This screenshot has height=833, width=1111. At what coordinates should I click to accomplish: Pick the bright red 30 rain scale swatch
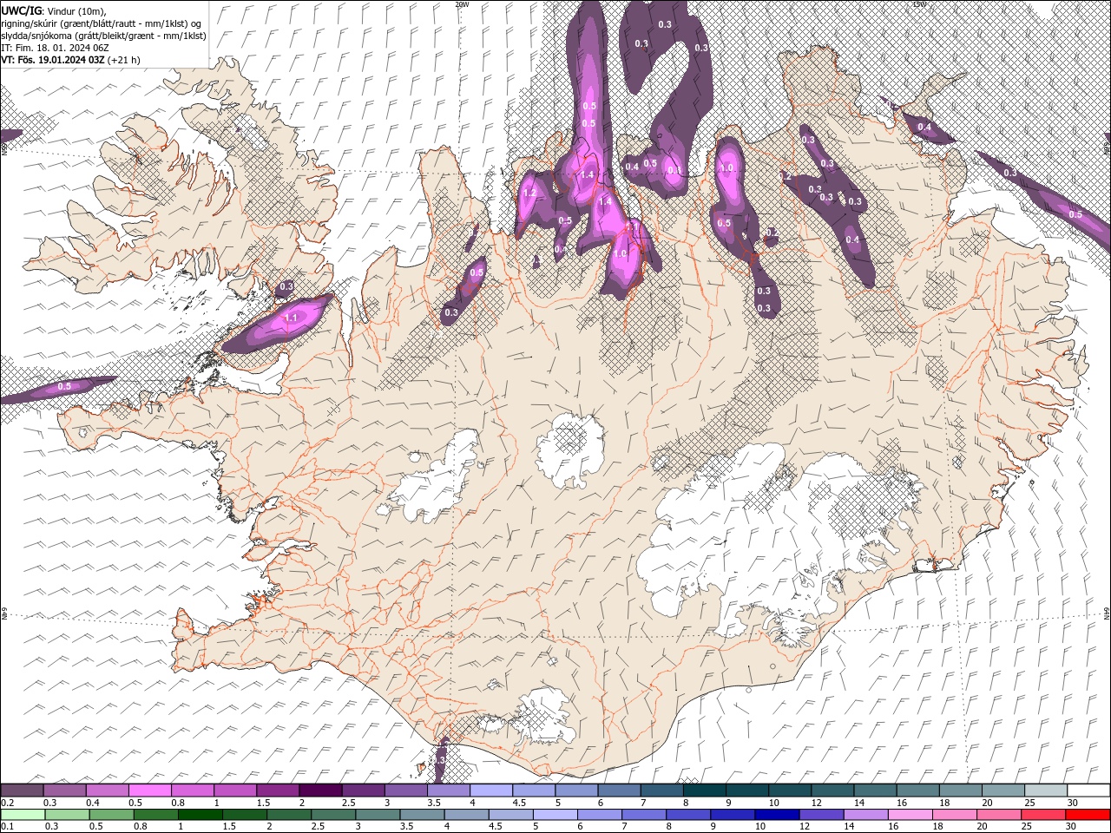(1088, 815)
